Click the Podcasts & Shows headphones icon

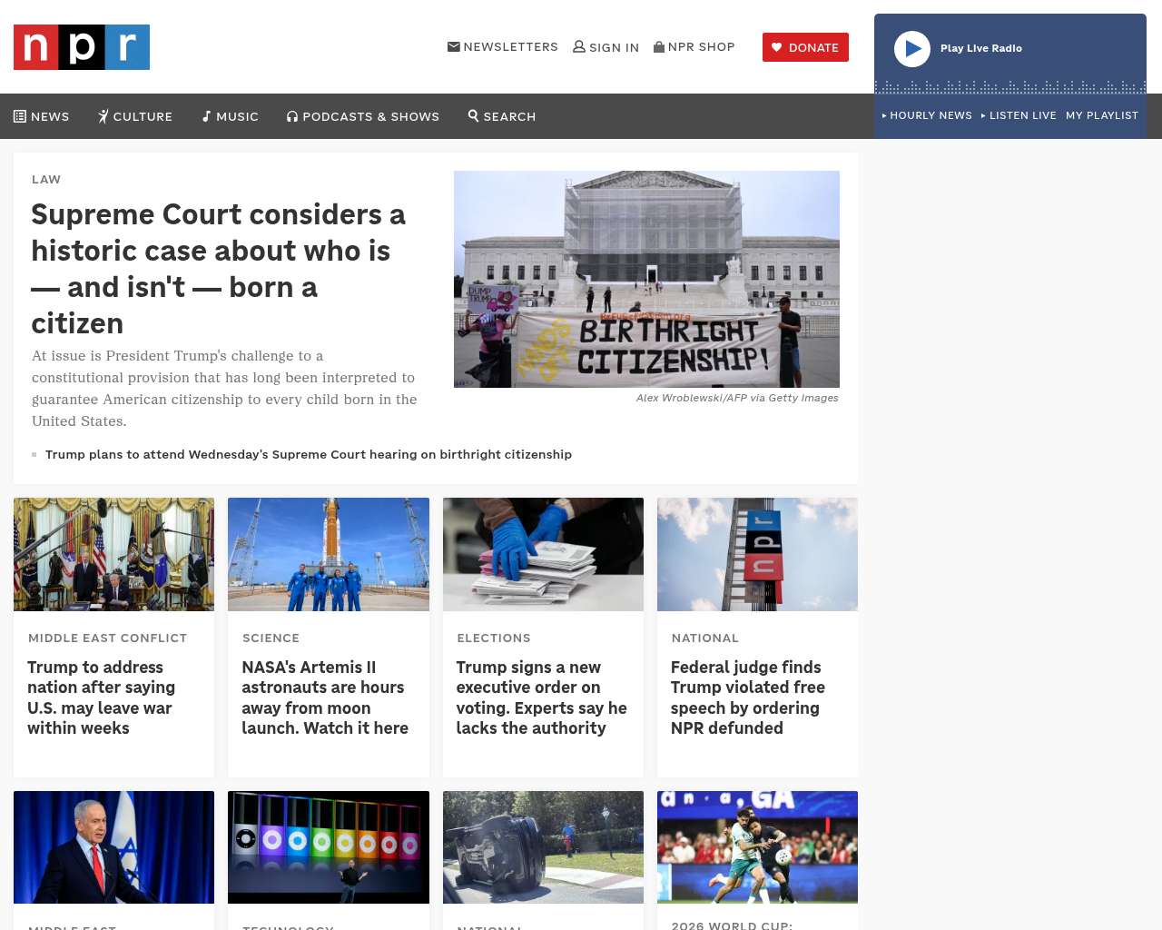point(292,116)
